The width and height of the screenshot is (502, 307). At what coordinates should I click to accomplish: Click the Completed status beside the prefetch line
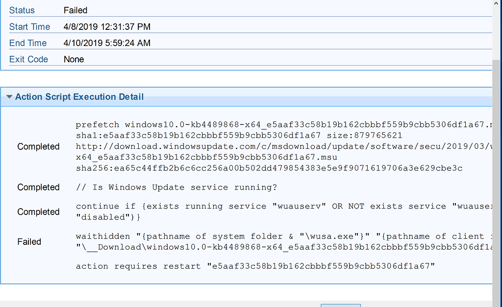pyautogui.click(x=38, y=146)
